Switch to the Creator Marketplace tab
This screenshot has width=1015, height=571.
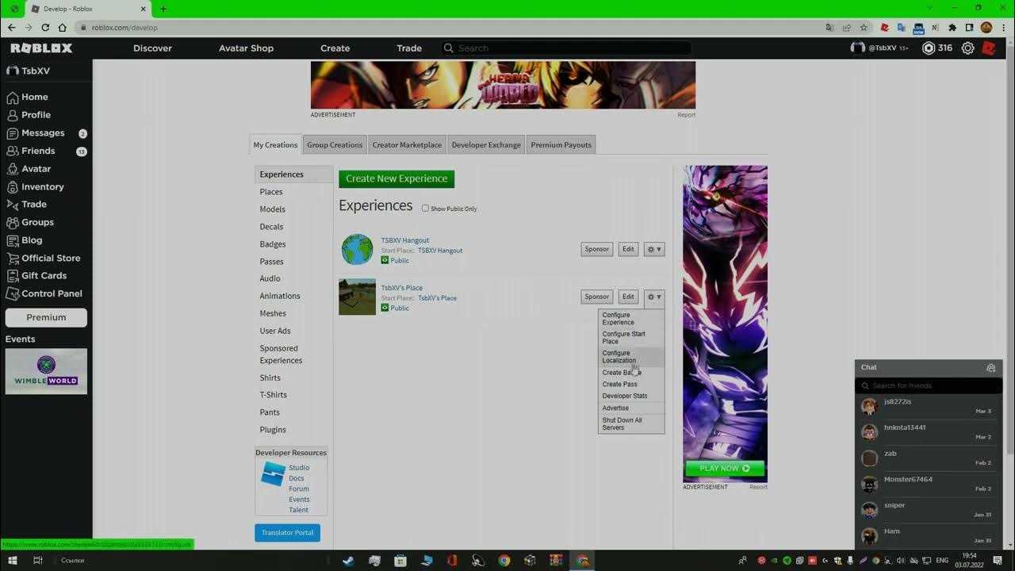[407, 145]
